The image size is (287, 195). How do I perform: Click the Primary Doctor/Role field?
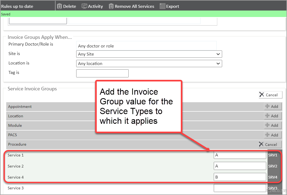(x=146, y=46)
